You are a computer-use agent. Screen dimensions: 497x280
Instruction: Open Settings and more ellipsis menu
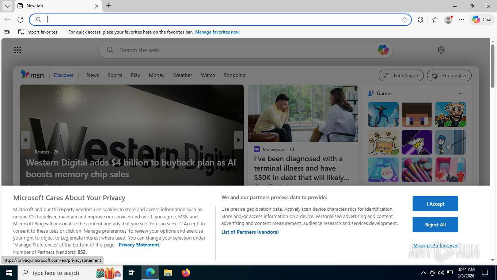click(462, 20)
